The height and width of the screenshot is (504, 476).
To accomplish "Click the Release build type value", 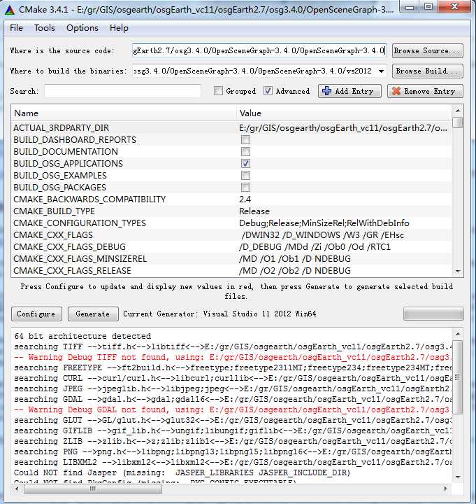I will pos(254,211).
